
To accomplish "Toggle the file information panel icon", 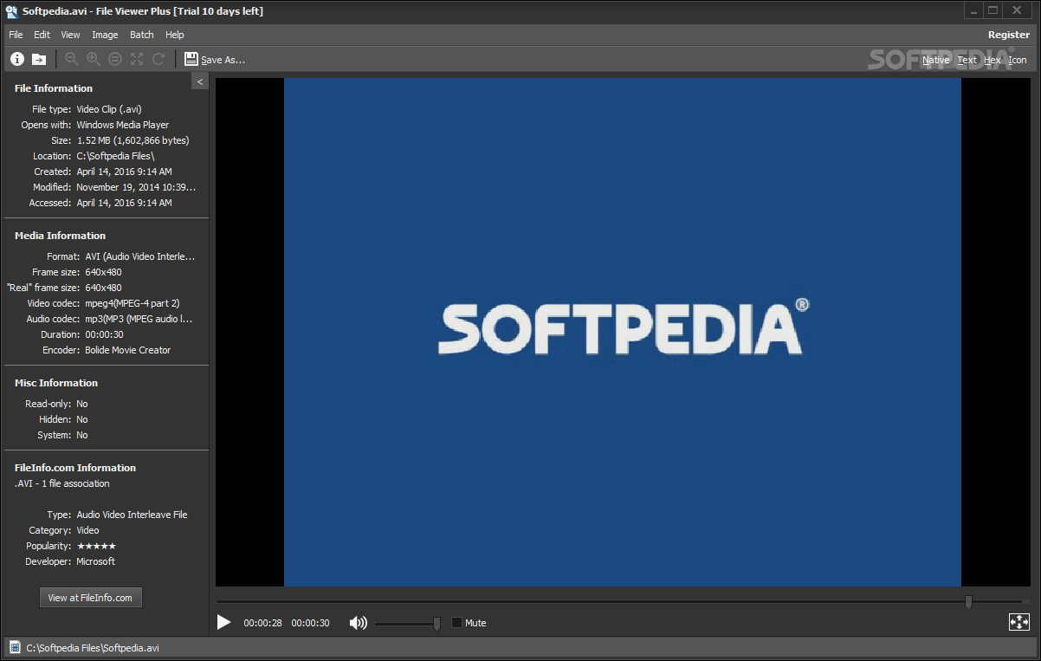I will pos(16,59).
